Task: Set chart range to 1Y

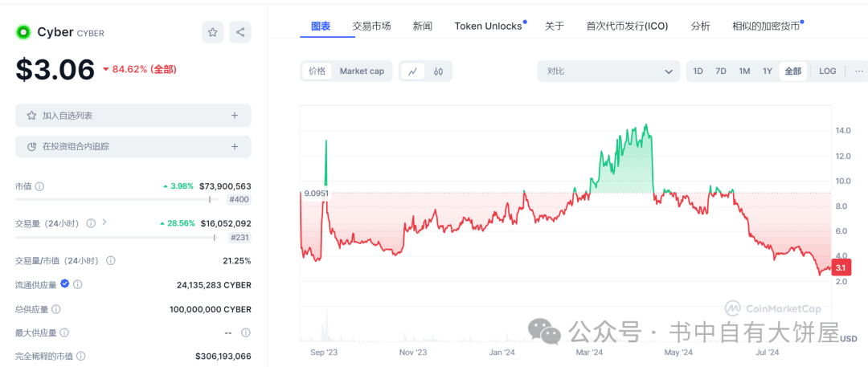Action: 768,71
